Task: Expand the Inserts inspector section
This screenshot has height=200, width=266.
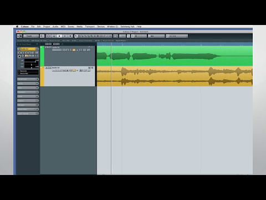Action: point(28,83)
